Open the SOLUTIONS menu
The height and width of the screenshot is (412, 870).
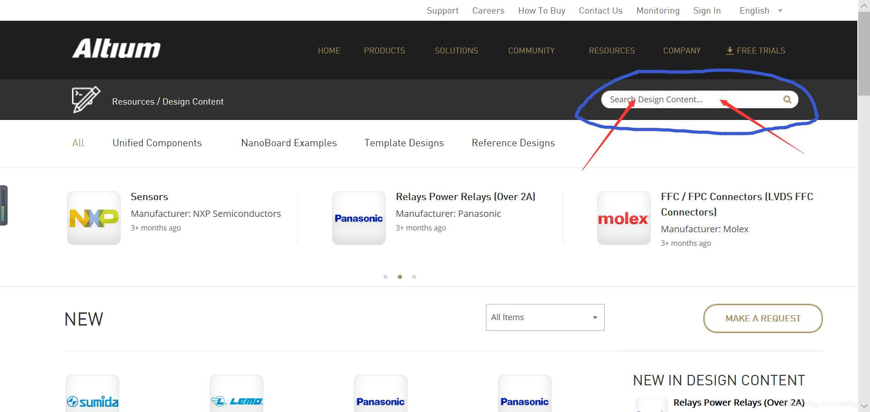point(456,51)
